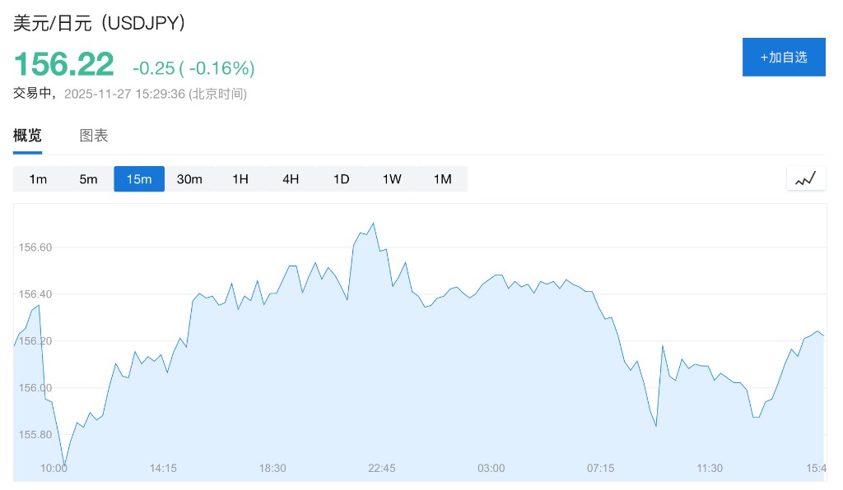The height and width of the screenshot is (490, 843).
Task: Select the 1m timeframe
Action: [x=38, y=179]
